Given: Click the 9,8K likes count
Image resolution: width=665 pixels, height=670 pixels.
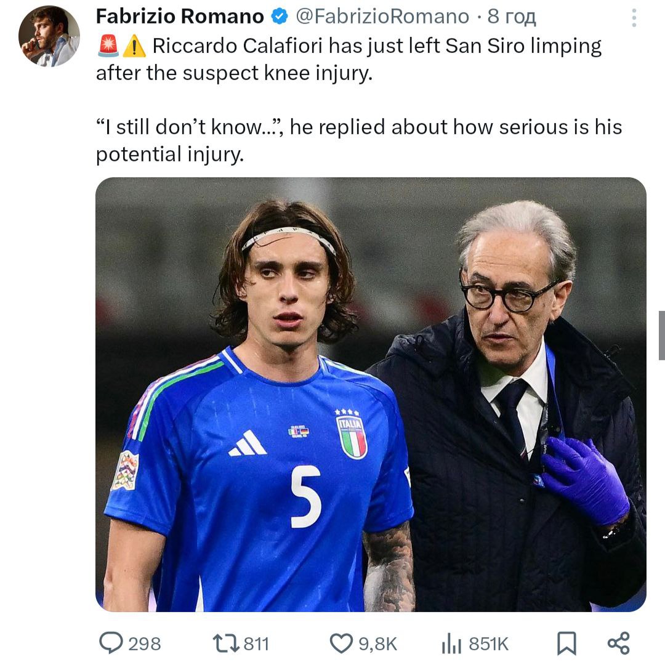Looking at the screenshot, I should pyautogui.click(x=378, y=644).
